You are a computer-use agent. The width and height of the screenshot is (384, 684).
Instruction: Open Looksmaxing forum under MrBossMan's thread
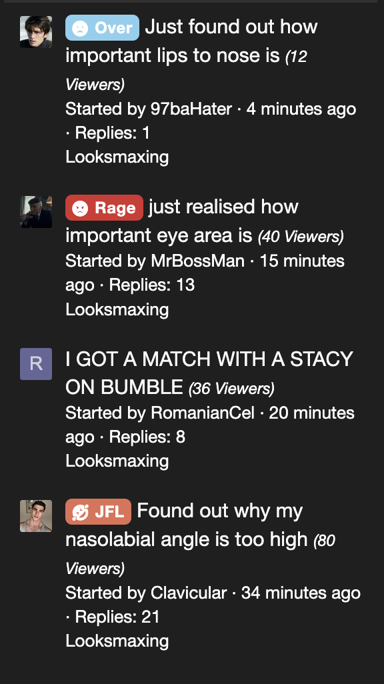(x=117, y=310)
